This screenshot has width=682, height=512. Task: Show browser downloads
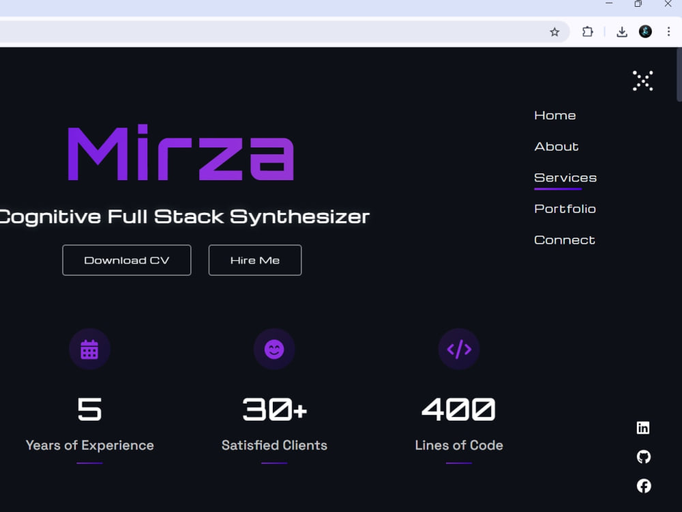[x=622, y=32]
